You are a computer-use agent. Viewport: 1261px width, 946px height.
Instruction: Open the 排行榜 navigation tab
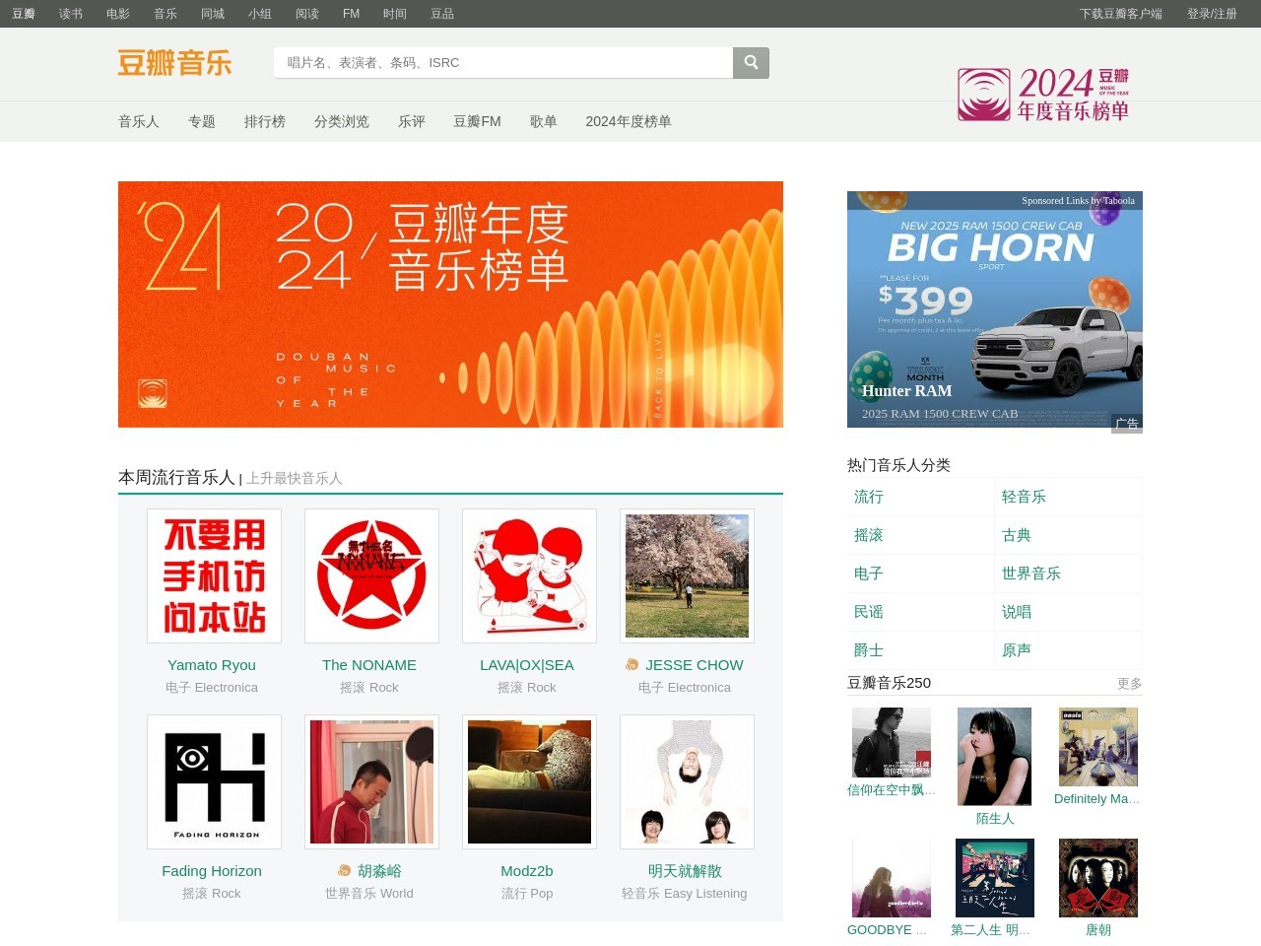[x=264, y=121]
